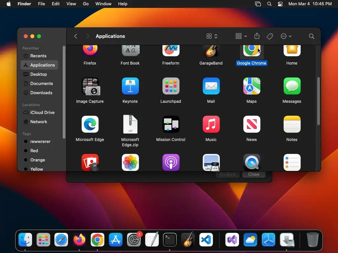The height and width of the screenshot is (253, 338).
Task: Open App Store from the Dock
Action: point(116,240)
